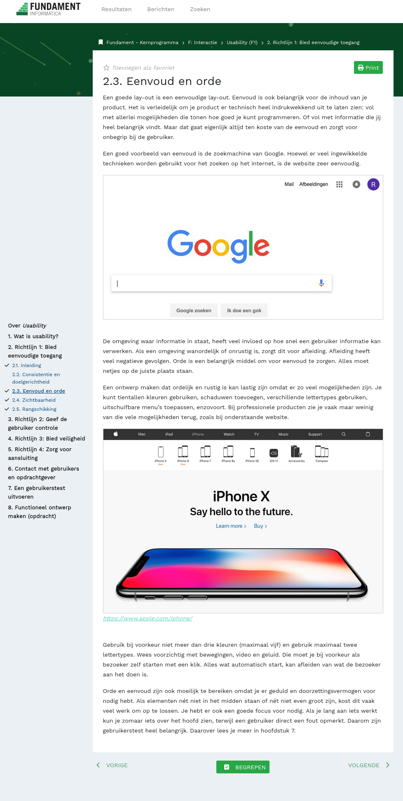Open 2.2. Consistentie en doelgerichtheid section

click(x=36, y=378)
